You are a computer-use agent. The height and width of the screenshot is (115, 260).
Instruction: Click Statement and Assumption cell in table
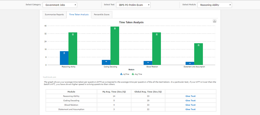pos(71,109)
